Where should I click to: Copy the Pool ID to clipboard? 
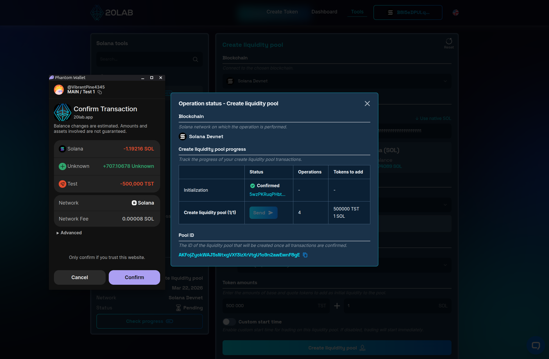point(305,255)
